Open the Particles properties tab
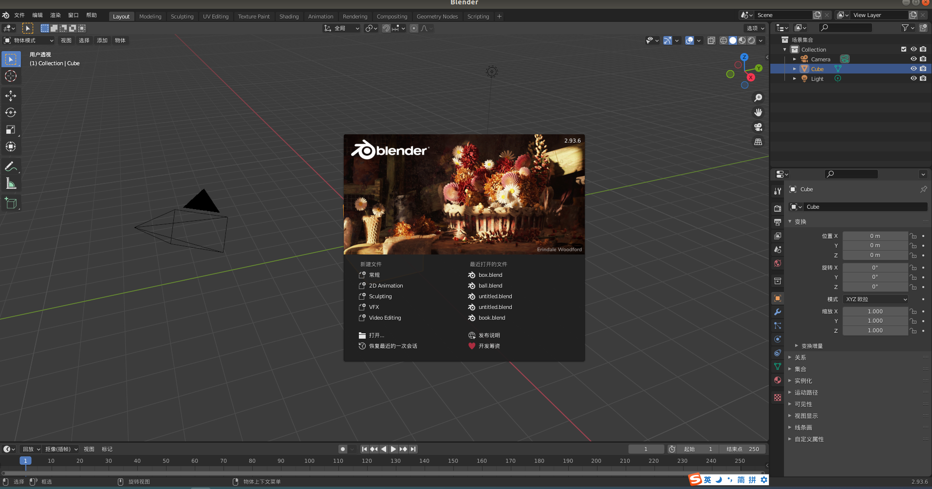Image resolution: width=932 pixels, height=489 pixels. (x=778, y=326)
